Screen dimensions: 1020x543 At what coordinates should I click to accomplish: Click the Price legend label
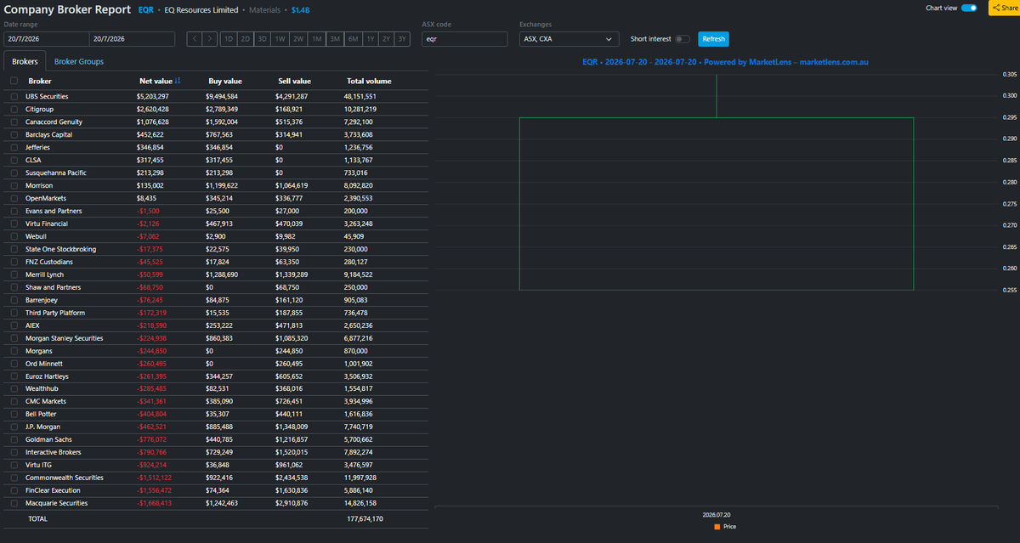coord(729,527)
